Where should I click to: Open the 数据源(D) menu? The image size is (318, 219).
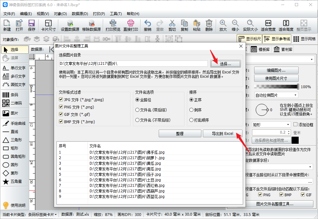(80, 14)
